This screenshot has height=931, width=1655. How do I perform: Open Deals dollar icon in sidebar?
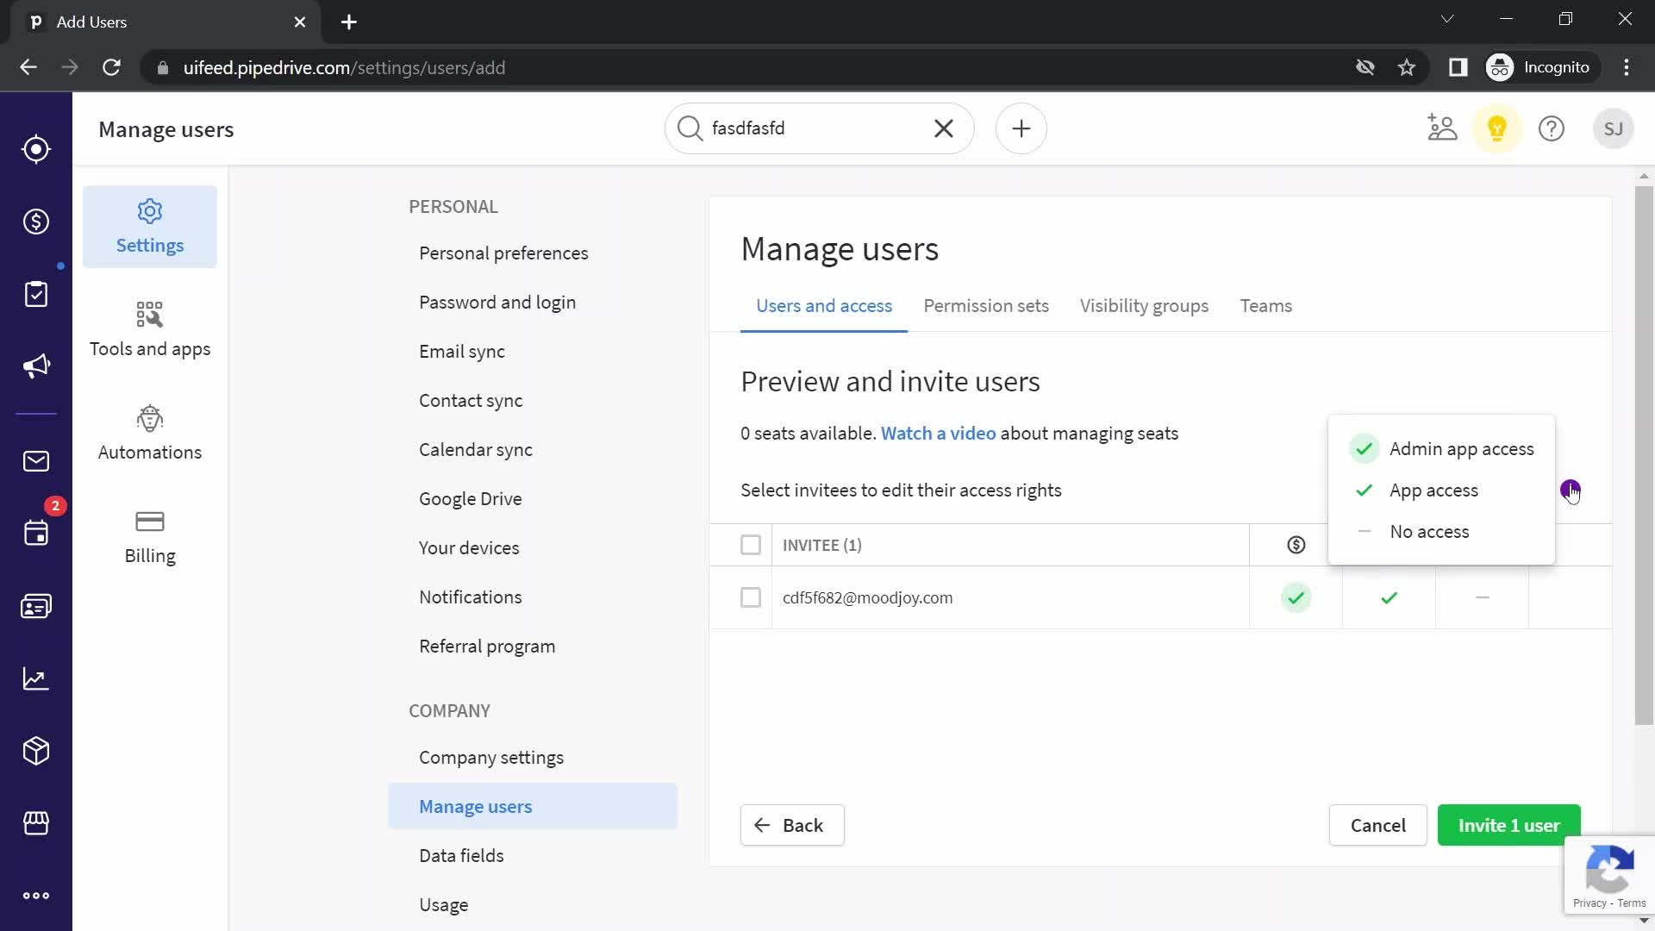pos(36,222)
